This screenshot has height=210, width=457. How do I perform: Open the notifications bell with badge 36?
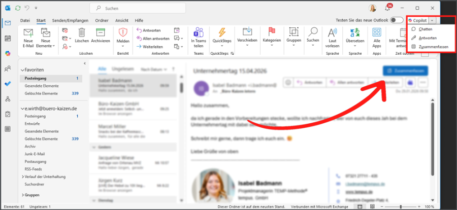387,8
